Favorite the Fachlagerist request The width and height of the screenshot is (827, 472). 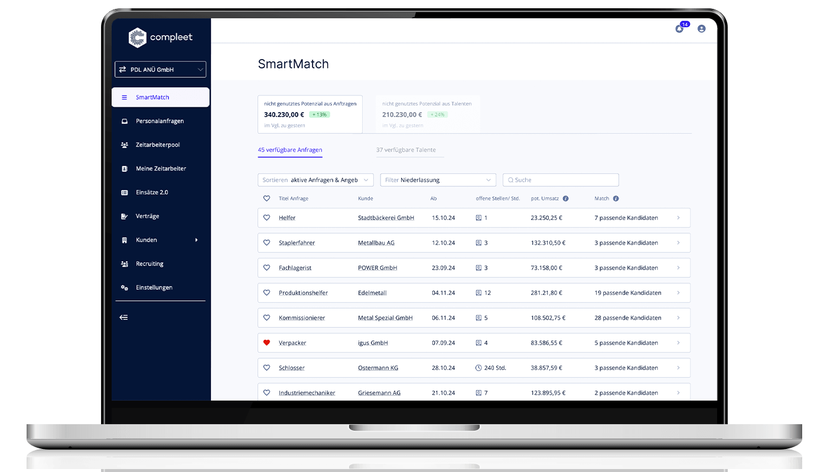266,268
